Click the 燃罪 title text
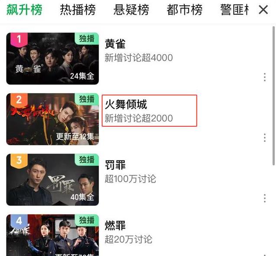Screen dimensions: 276x256 pos(115,225)
